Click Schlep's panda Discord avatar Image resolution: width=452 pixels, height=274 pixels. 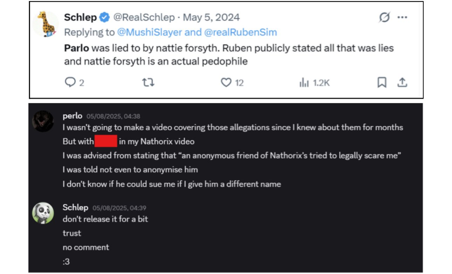click(43, 213)
